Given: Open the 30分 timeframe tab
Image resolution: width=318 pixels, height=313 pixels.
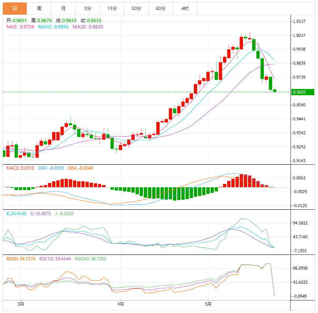Looking at the screenshot, I should point(136,8).
